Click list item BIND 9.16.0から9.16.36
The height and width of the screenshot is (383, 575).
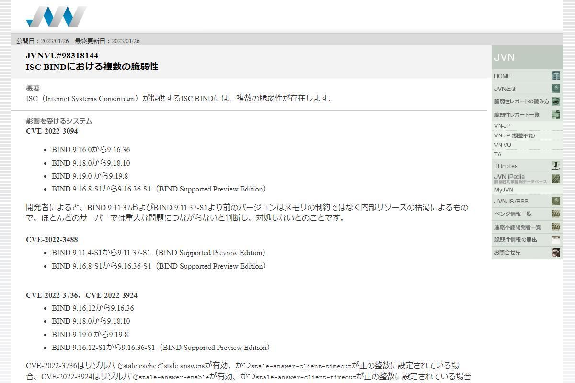[x=91, y=150]
